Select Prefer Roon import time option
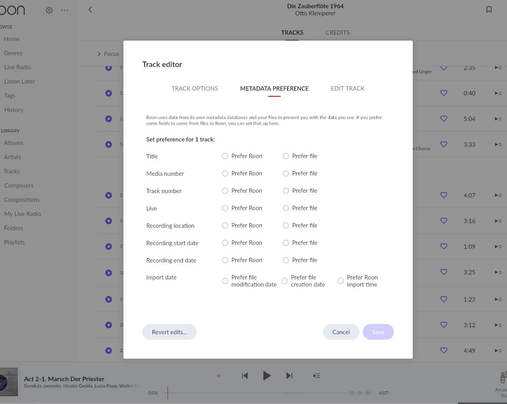Screen dimensions: 507x404 pyautogui.click(x=341, y=281)
